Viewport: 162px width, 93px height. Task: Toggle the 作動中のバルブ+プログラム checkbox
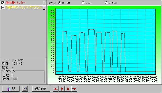3,7
